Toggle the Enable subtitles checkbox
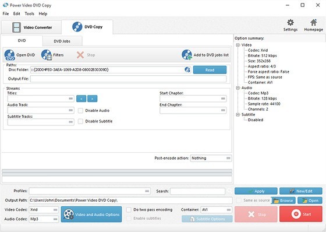The width and height of the screenshot is (326, 232). (129, 218)
